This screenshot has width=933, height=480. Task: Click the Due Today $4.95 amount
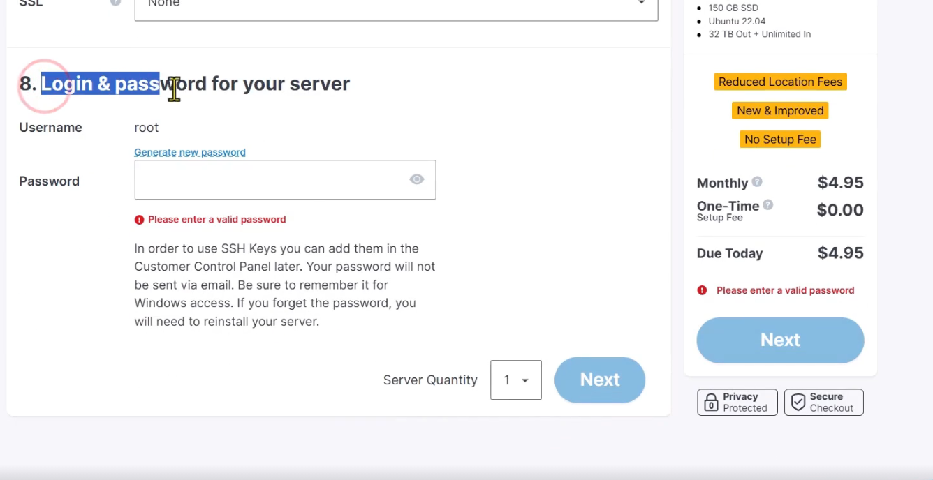tap(840, 253)
